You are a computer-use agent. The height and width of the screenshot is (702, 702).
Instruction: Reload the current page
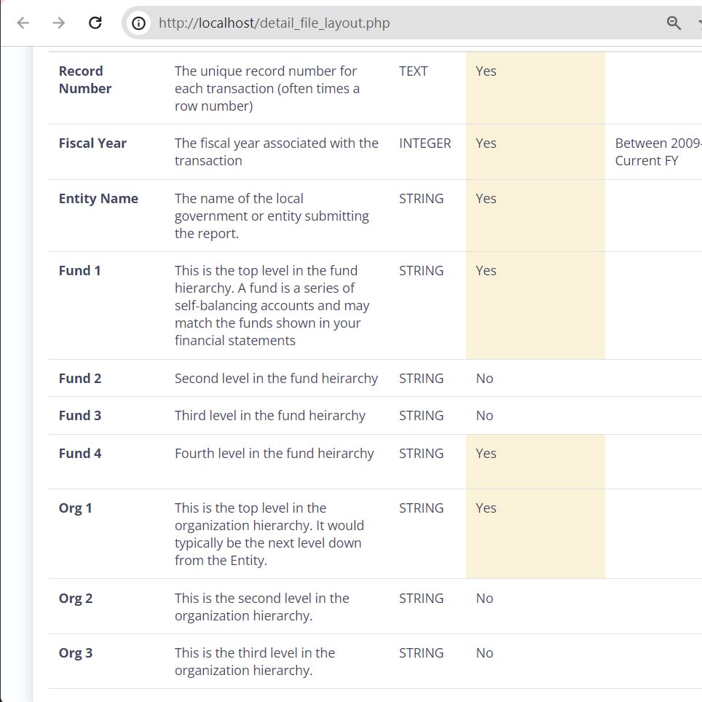(95, 23)
